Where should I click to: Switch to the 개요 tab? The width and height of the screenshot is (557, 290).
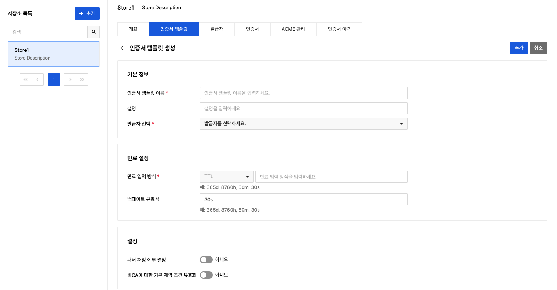[x=133, y=29]
